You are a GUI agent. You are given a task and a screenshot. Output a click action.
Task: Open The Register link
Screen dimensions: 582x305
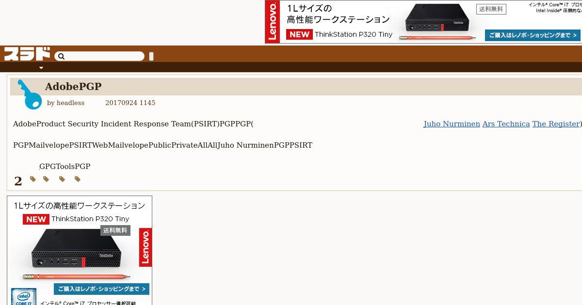(x=556, y=124)
